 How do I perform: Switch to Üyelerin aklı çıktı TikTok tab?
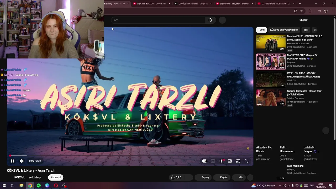(193, 4)
